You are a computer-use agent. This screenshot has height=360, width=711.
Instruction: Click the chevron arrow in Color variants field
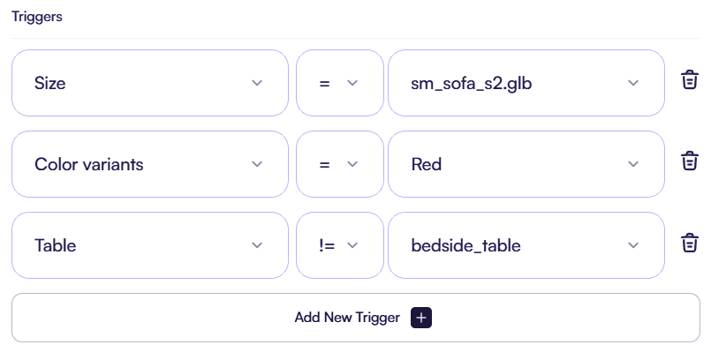(257, 164)
